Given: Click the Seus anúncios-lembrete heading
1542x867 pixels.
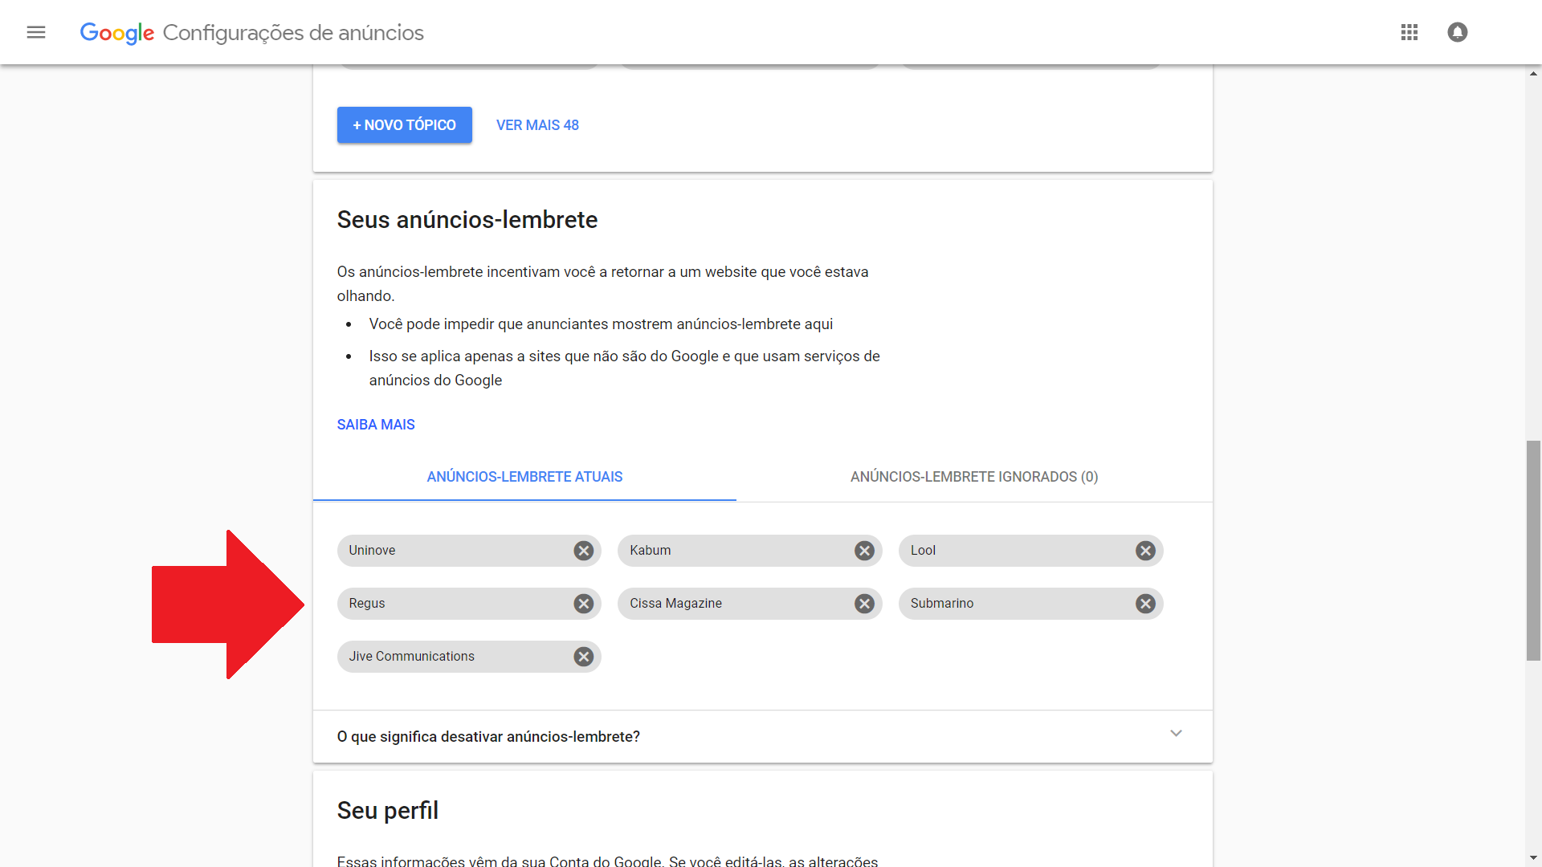Looking at the screenshot, I should tap(467, 220).
